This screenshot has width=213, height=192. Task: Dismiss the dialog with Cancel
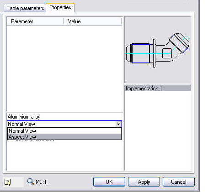point(179,182)
